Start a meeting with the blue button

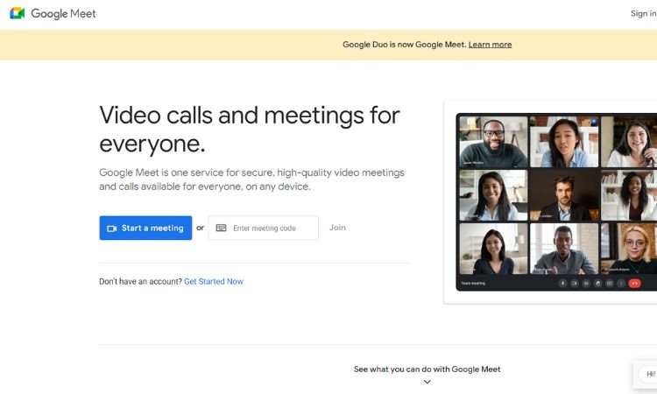click(x=145, y=228)
